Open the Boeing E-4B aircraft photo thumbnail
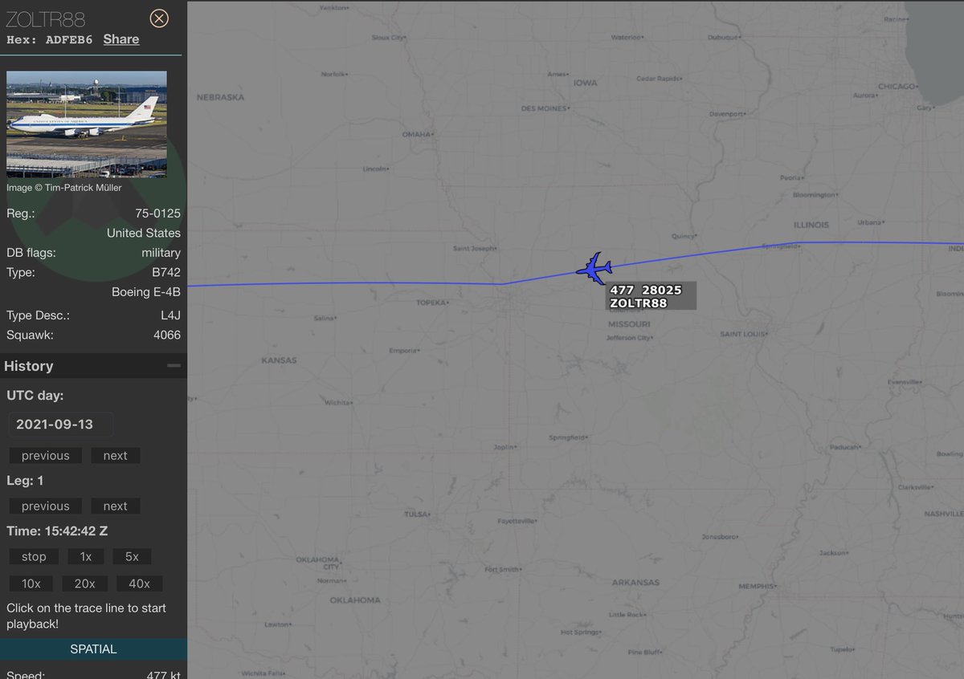Image resolution: width=964 pixels, height=679 pixels. [x=87, y=124]
